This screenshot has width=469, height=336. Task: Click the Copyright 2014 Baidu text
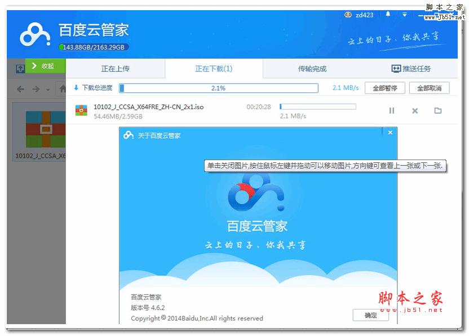coord(197,319)
